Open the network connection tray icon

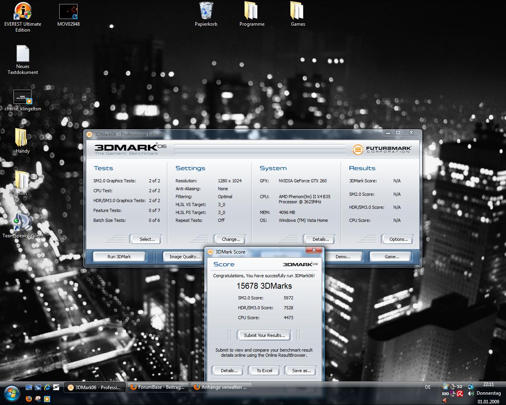pos(470,386)
